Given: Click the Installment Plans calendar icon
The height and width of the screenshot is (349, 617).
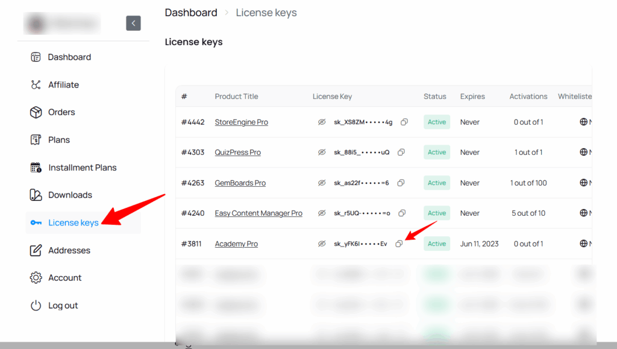Looking at the screenshot, I should point(36,168).
